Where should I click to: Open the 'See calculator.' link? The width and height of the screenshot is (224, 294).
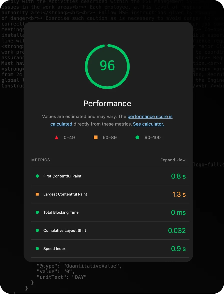tap(148, 124)
